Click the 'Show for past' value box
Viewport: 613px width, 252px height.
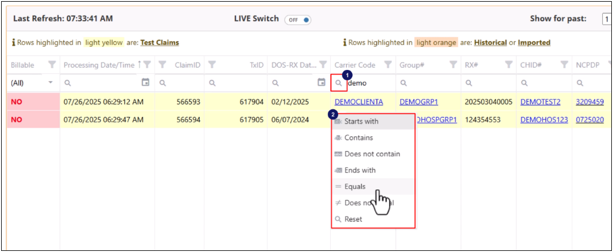607,19
